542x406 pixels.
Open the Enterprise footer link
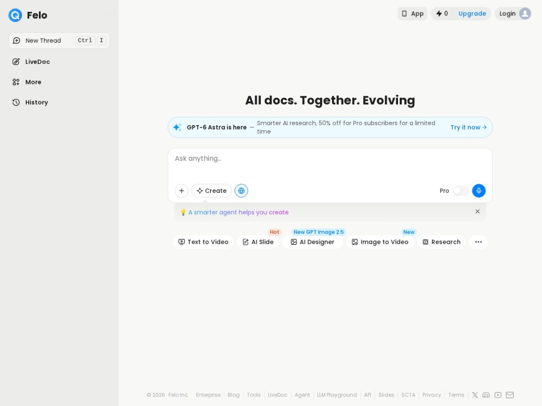[208, 395]
